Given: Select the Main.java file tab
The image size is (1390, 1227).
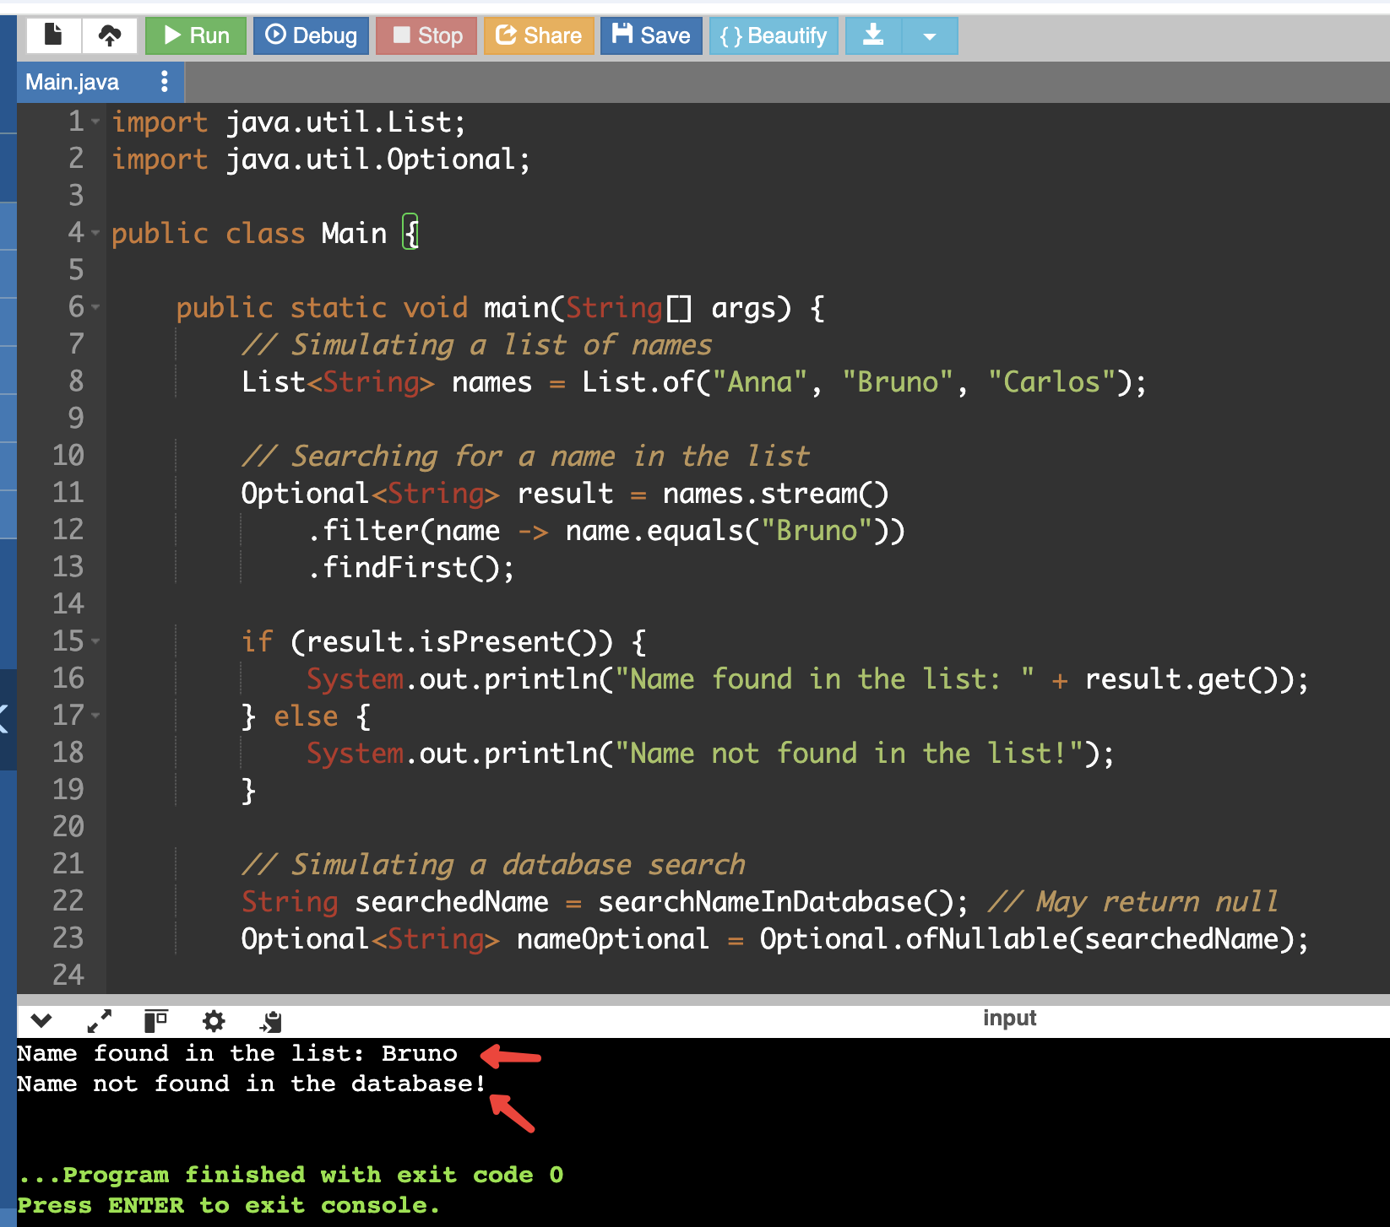Looking at the screenshot, I should [73, 82].
